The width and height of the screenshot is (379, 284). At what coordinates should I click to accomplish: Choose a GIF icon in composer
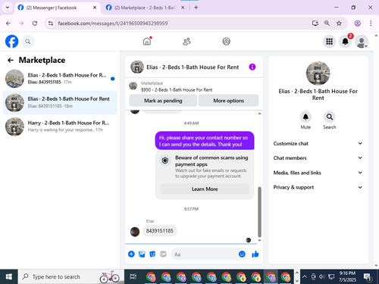coord(163,254)
